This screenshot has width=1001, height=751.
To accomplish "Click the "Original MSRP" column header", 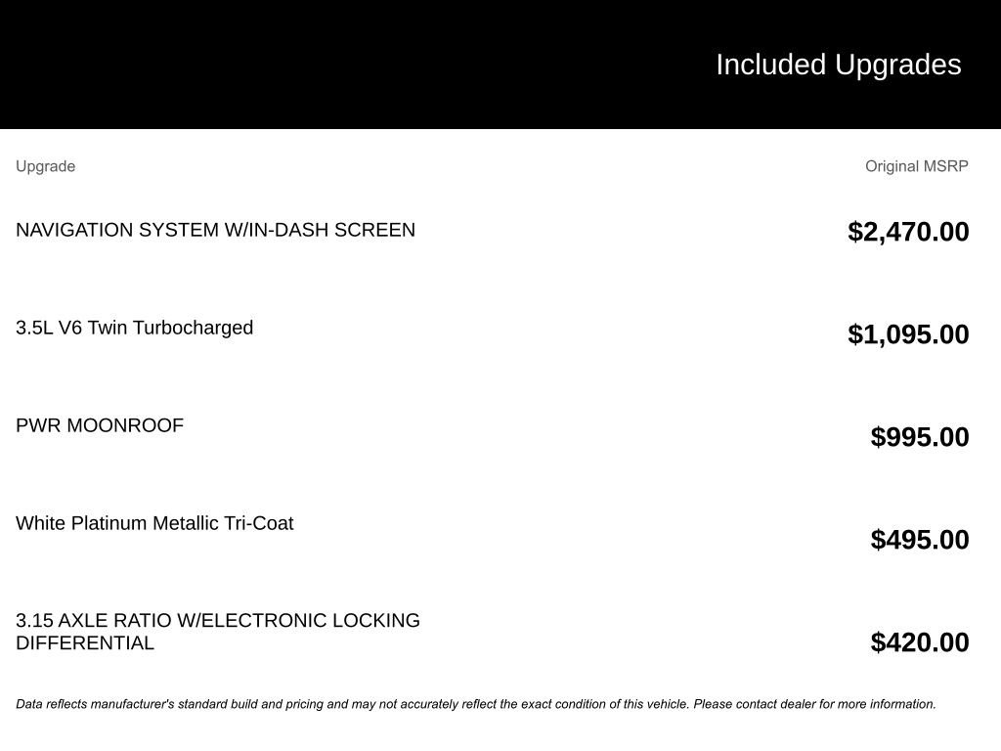I will [x=916, y=166].
